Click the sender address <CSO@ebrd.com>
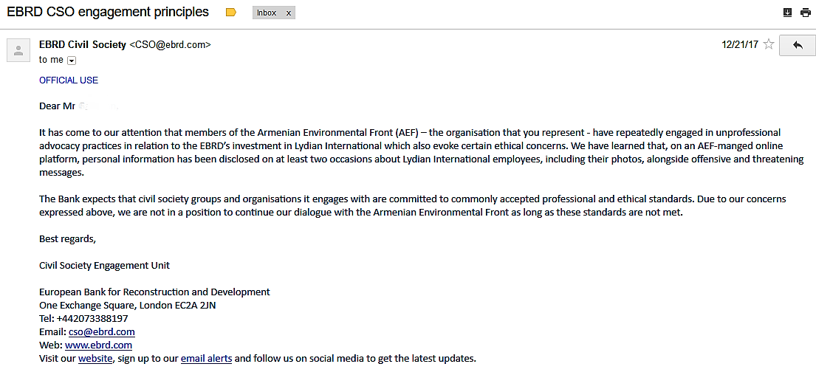This screenshot has height=375, width=816. 170,45
